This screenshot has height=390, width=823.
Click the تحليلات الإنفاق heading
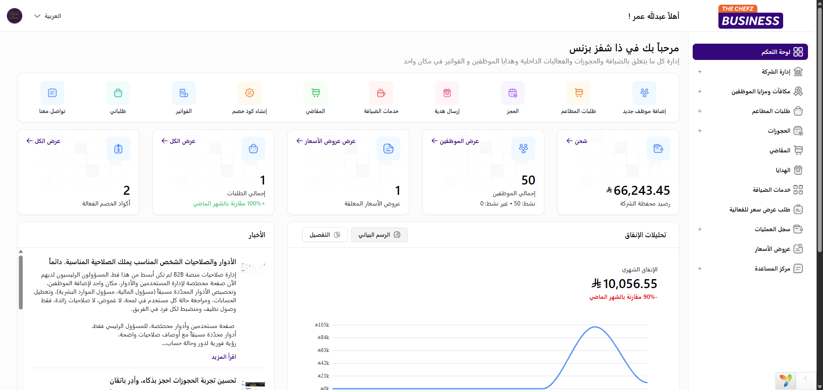[646, 235]
